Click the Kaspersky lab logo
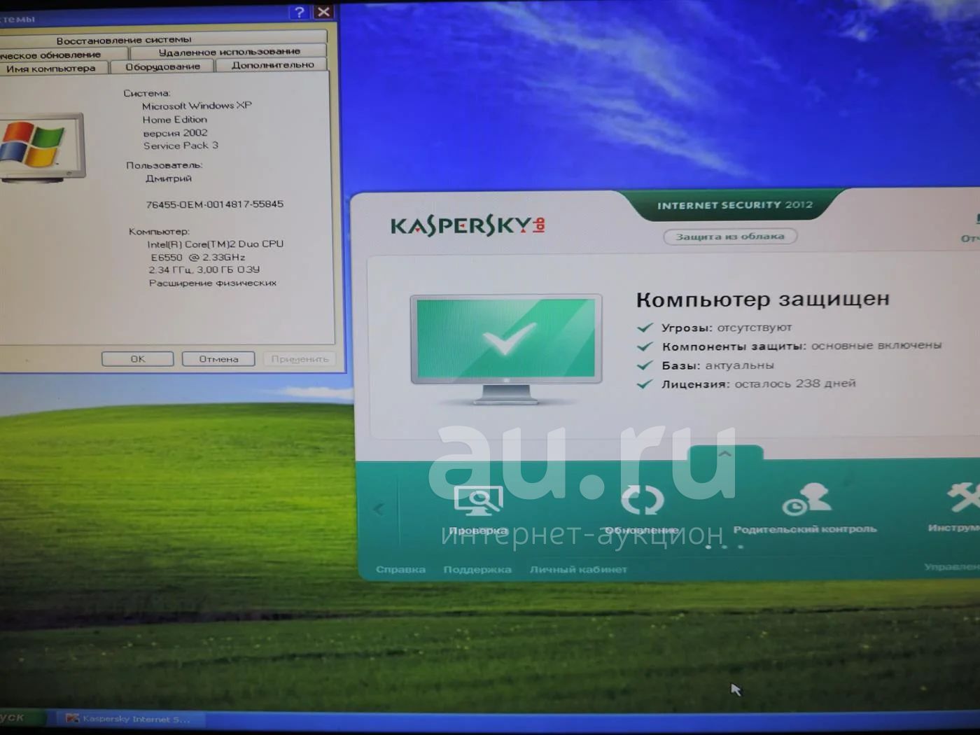The width and height of the screenshot is (980, 735). [468, 225]
